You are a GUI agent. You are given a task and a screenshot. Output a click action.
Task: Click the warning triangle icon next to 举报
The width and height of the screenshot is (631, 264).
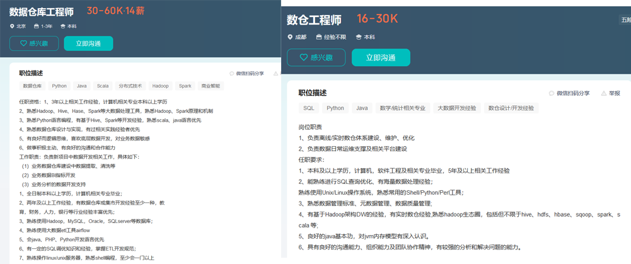[x=604, y=93]
